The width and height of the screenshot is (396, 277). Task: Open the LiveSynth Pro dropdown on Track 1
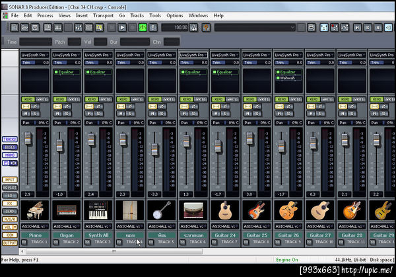(34, 55)
